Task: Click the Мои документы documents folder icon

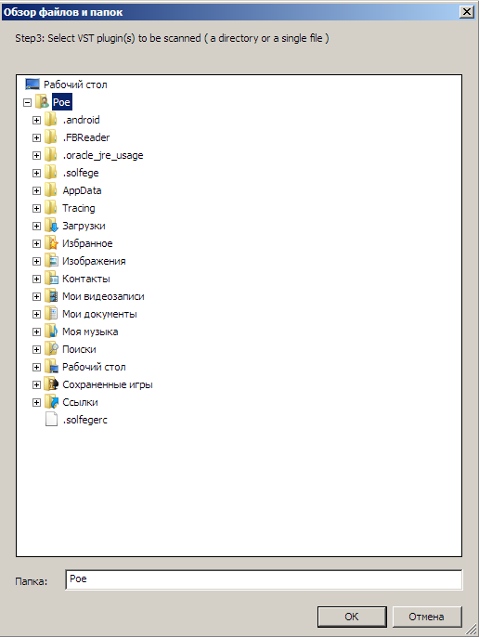Action: pyautogui.click(x=51, y=314)
